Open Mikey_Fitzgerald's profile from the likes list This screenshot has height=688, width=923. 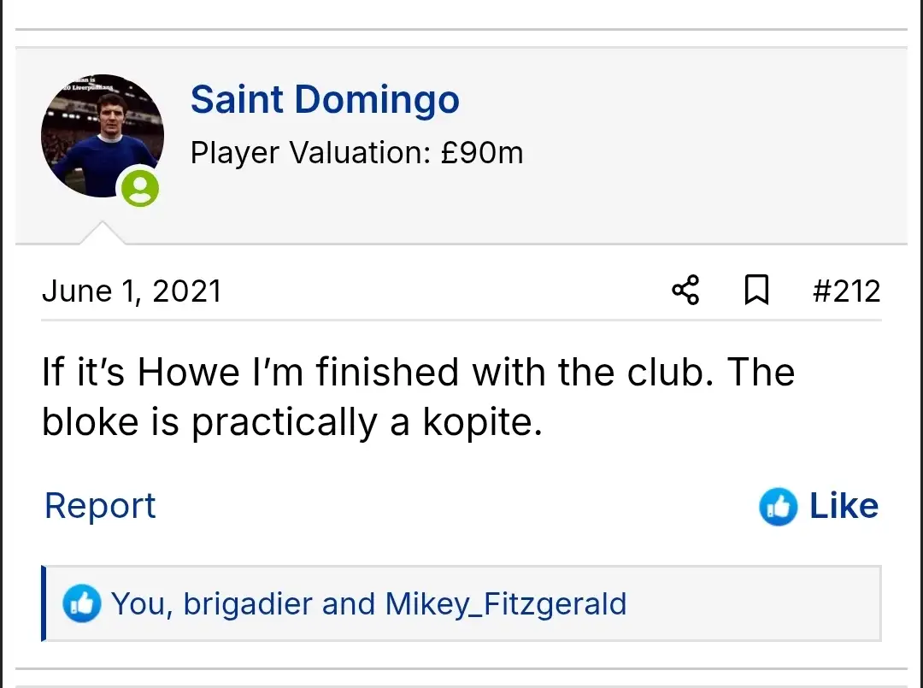(x=506, y=604)
